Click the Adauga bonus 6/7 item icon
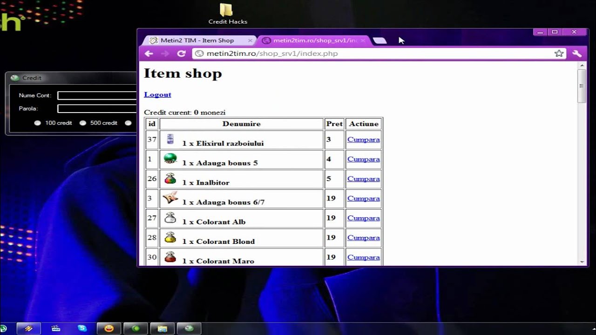The width and height of the screenshot is (596, 335). pos(170,198)
